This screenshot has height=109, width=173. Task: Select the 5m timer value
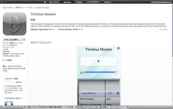108,99
